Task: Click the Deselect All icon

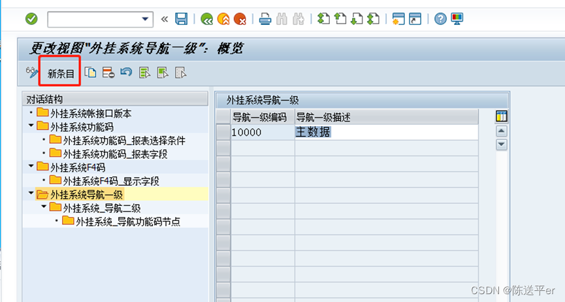Action: (x=180, y=73)
